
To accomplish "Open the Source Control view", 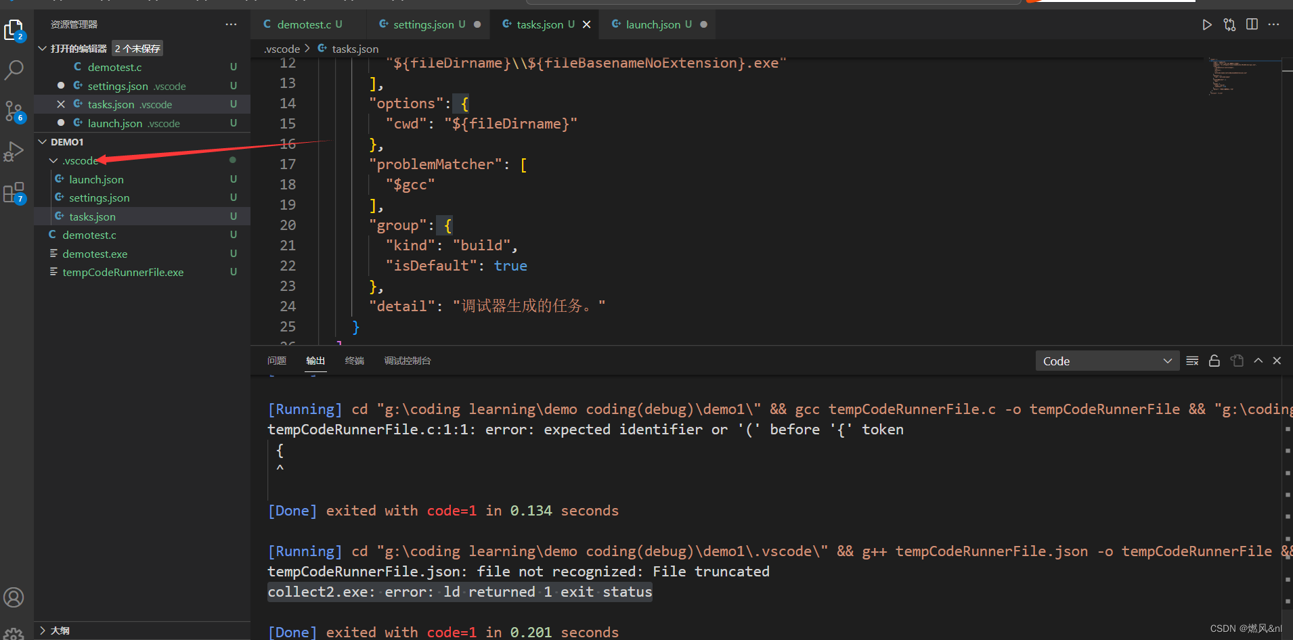I will click(14, 112).
